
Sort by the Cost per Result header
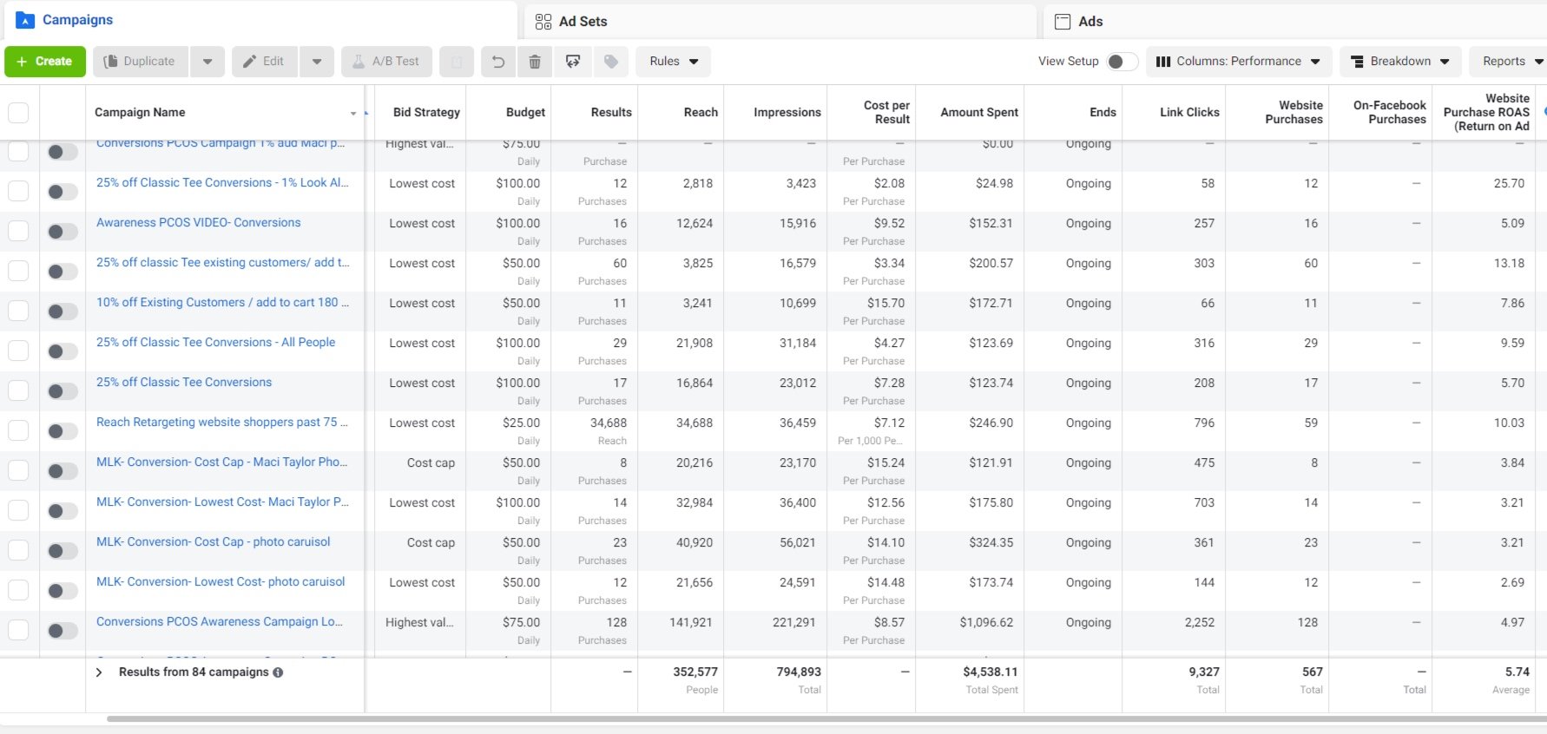pos(886,113)
